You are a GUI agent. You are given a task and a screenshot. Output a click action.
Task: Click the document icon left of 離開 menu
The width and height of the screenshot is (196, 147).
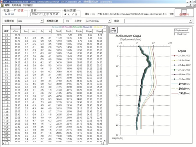(2, 5)
